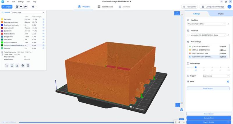The height and width of the screenshot is (124, 233).
Task: Open the Edit menu
Action: click(x=14, y=2)
